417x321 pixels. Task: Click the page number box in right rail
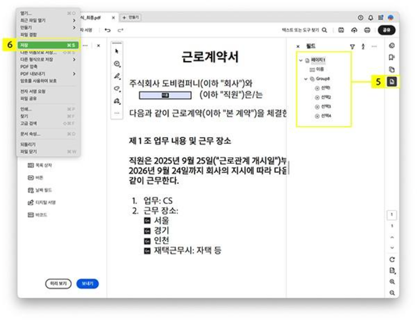pos(392,215)
